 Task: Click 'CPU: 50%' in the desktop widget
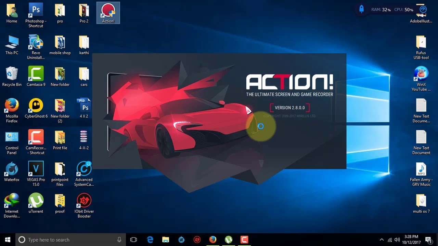click(x=404, y=10)
